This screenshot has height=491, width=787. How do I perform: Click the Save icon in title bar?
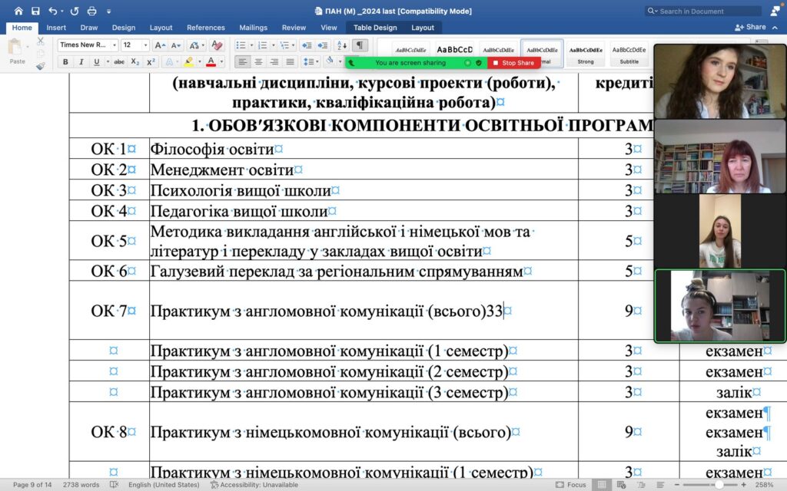click(35, 11)
